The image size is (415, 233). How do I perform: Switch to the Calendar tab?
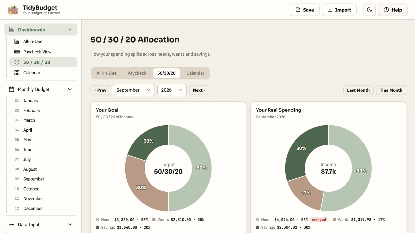[195, 73]
